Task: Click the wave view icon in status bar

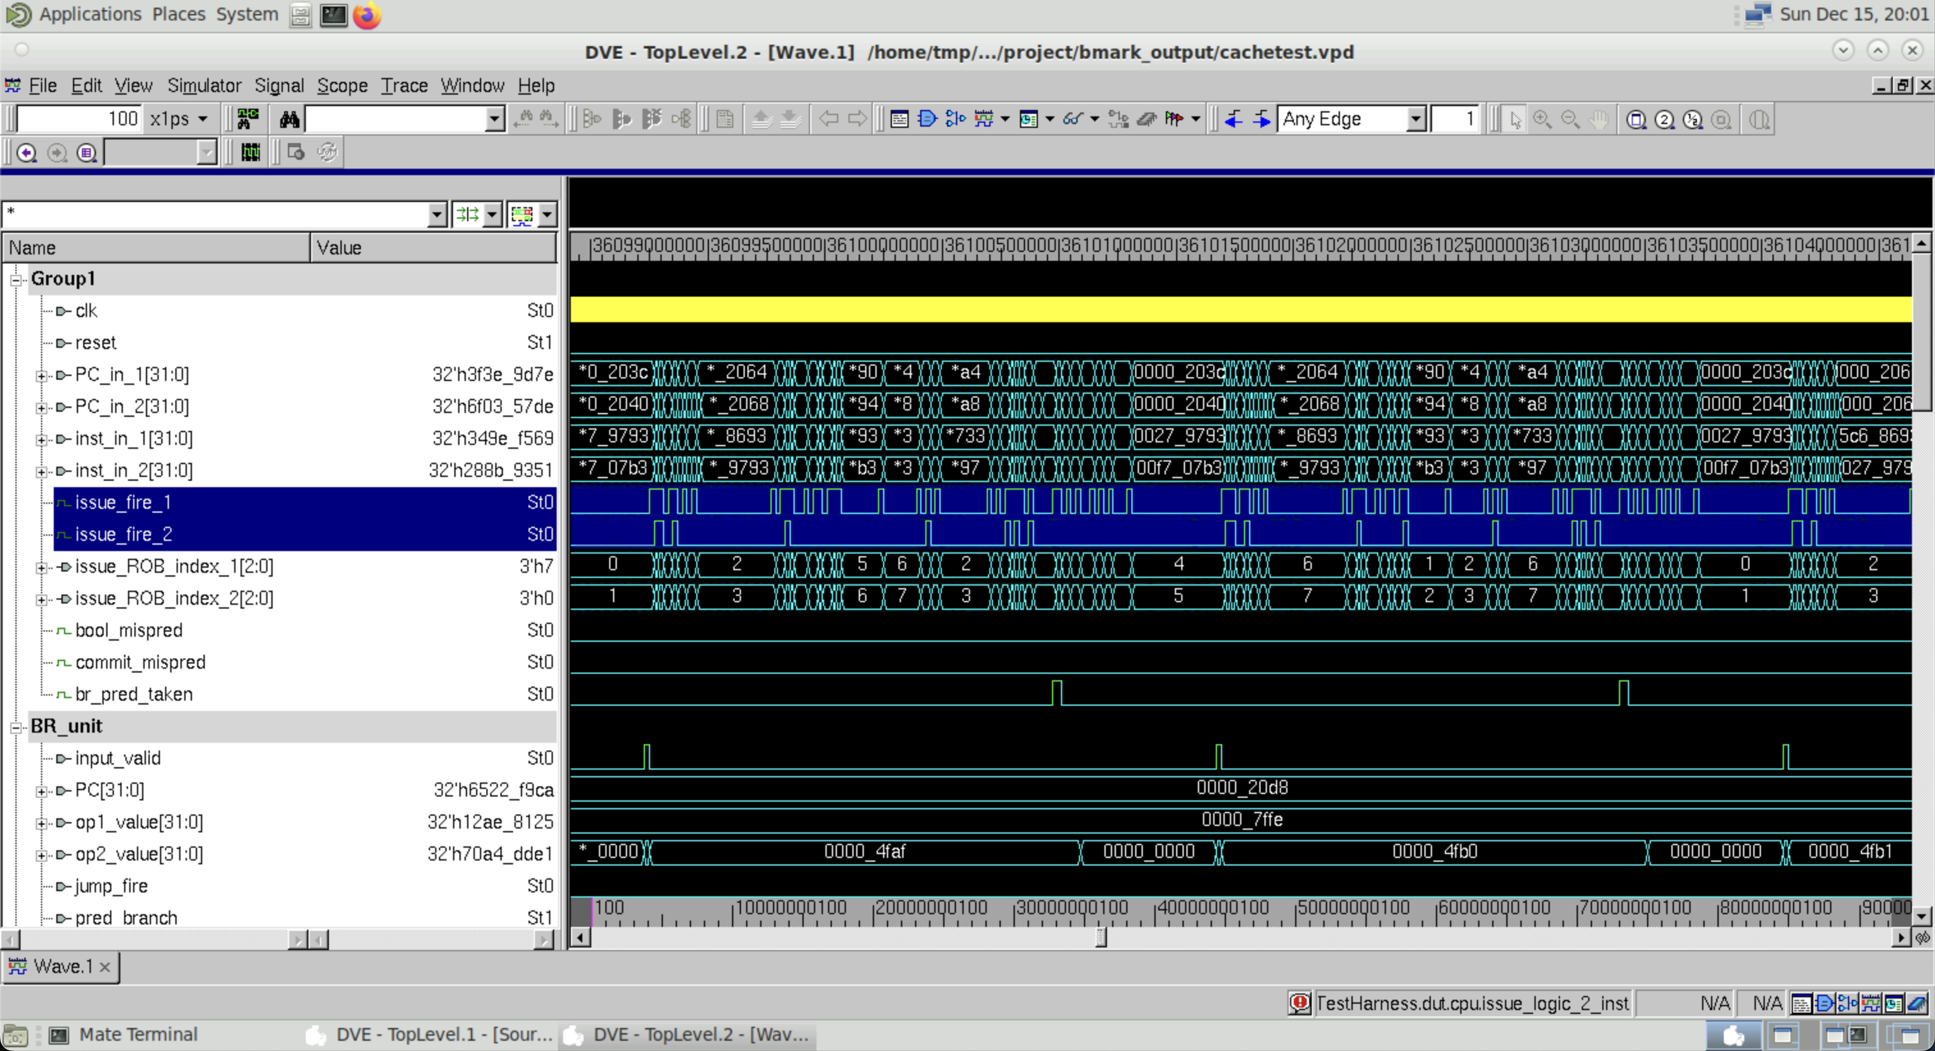Action: pos(1870,1003)
